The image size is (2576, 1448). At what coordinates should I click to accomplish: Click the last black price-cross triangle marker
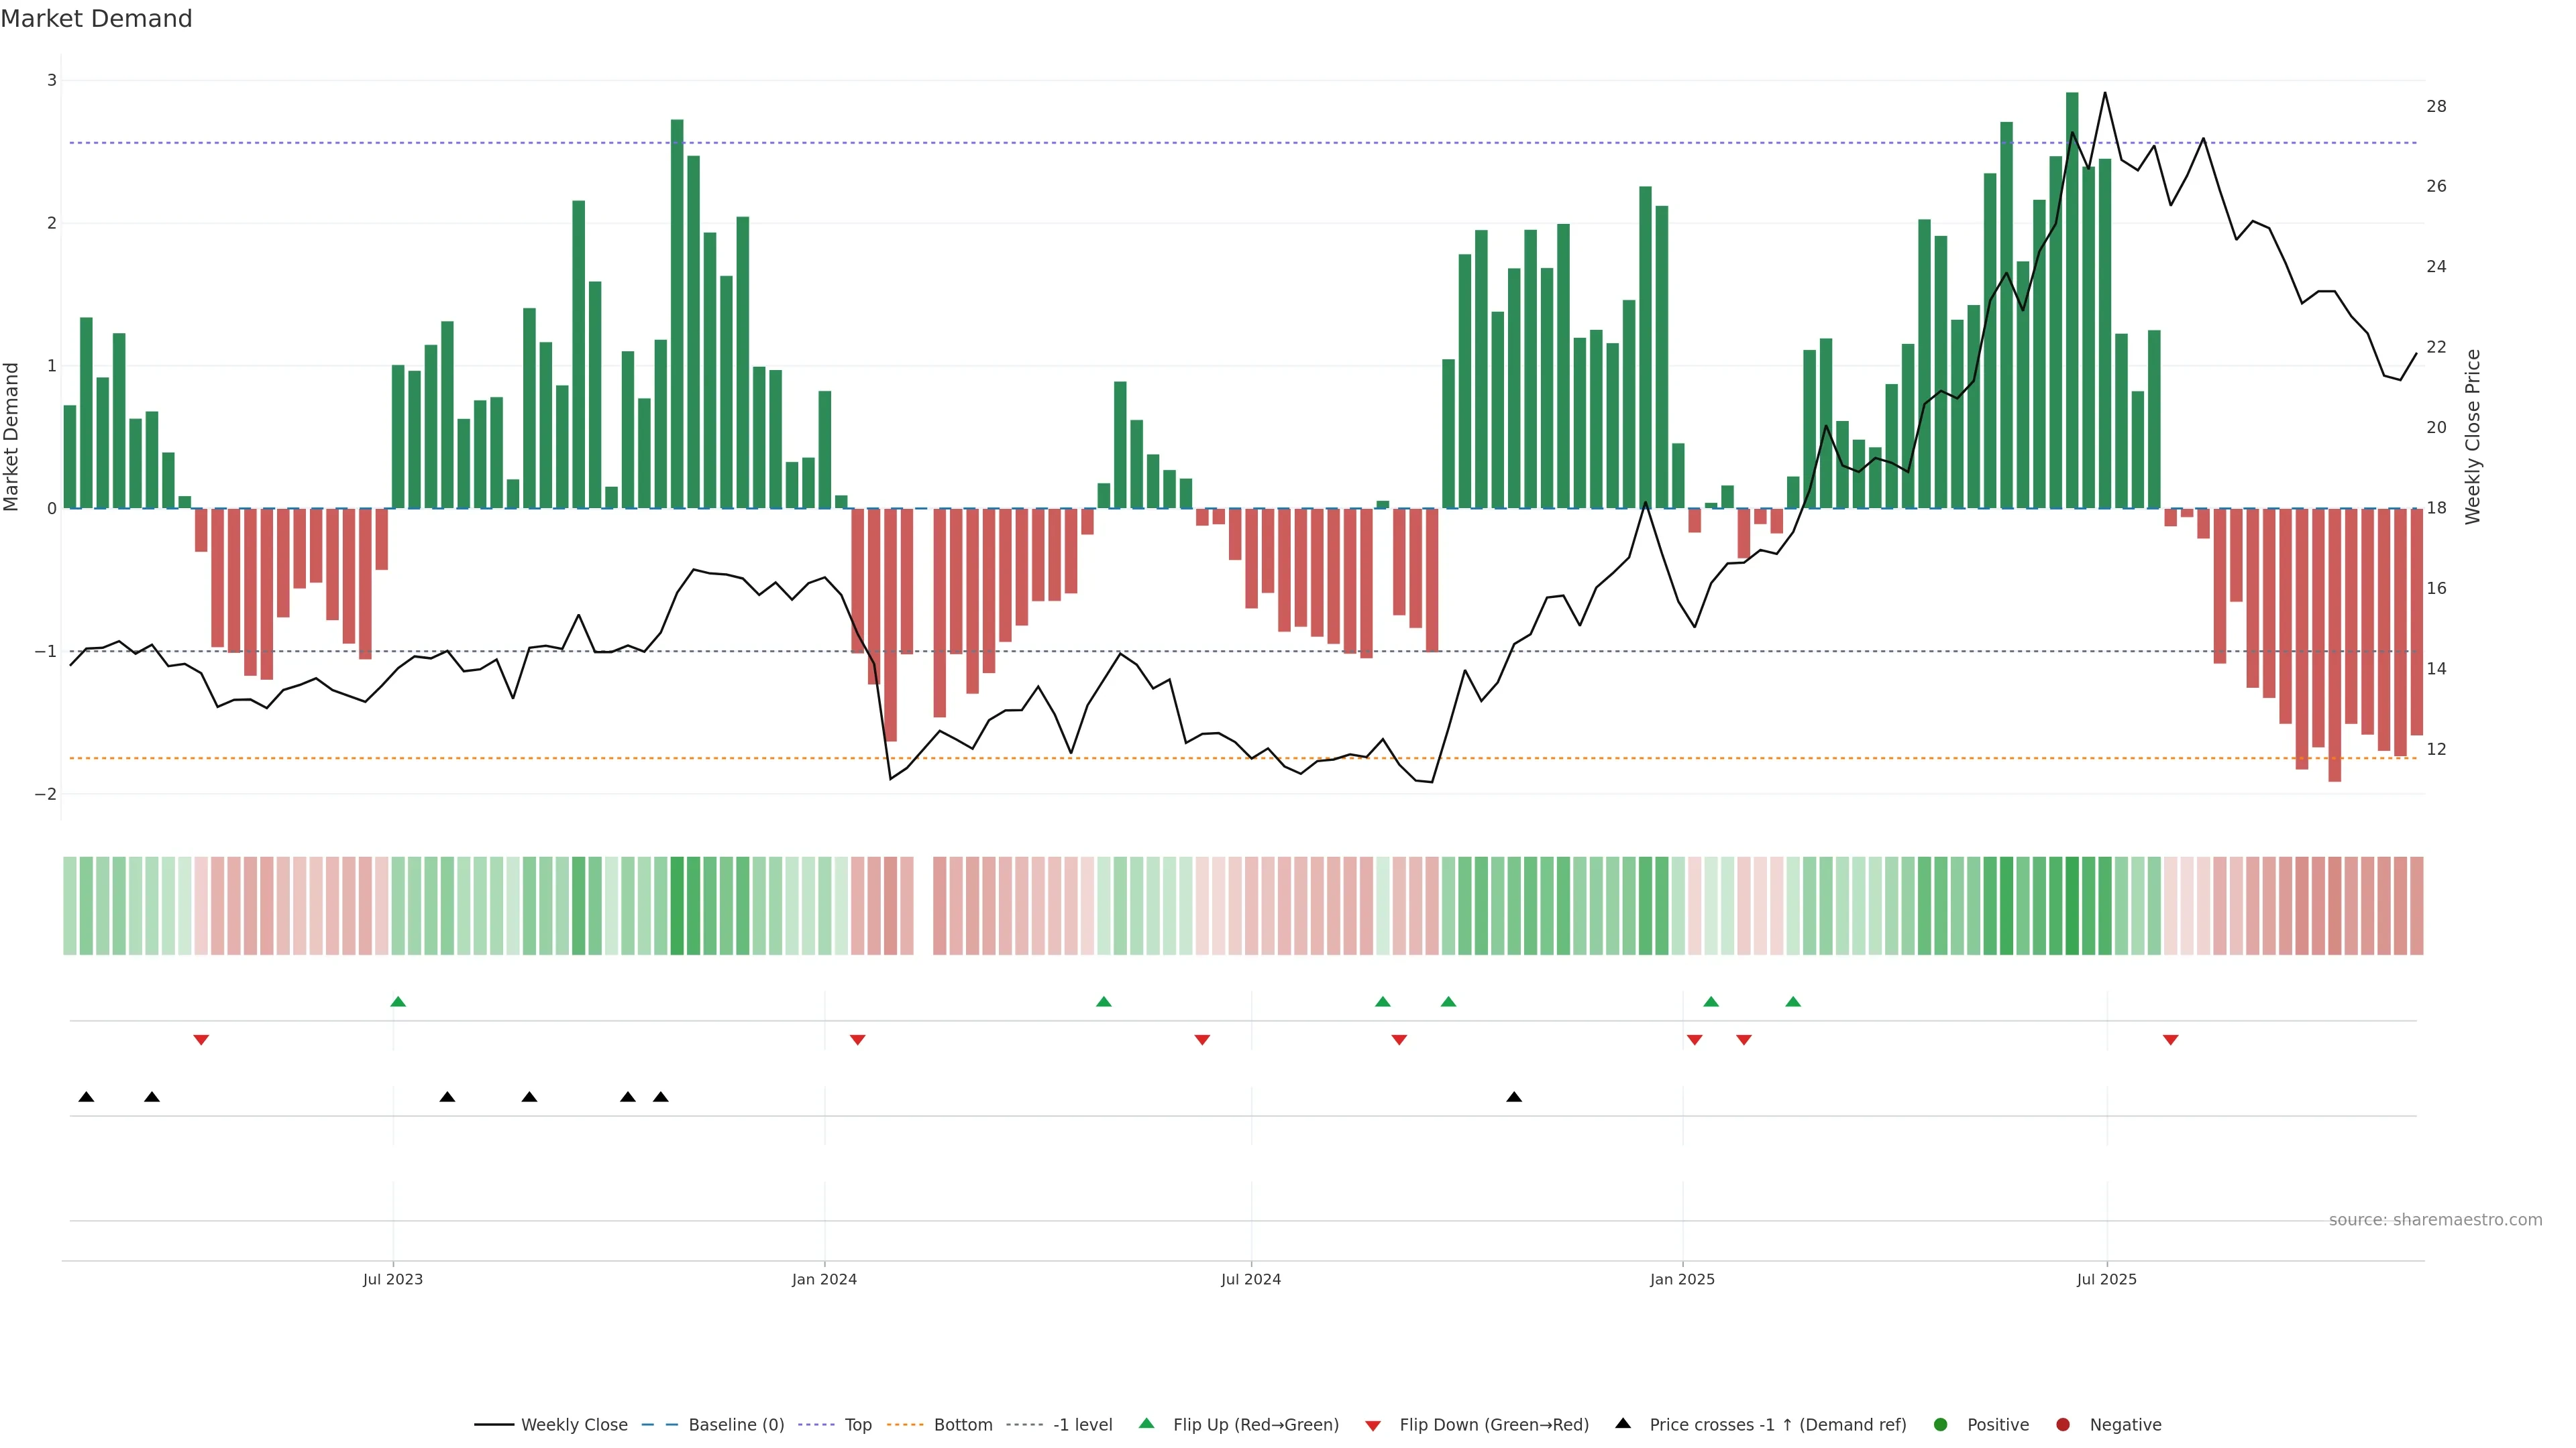(x=1514, y=1097)
